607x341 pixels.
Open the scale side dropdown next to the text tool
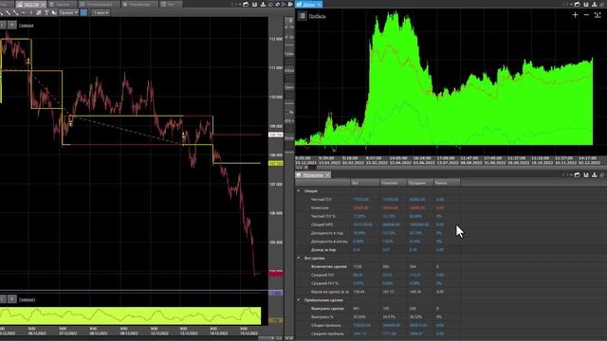click(x=68, y=12)
